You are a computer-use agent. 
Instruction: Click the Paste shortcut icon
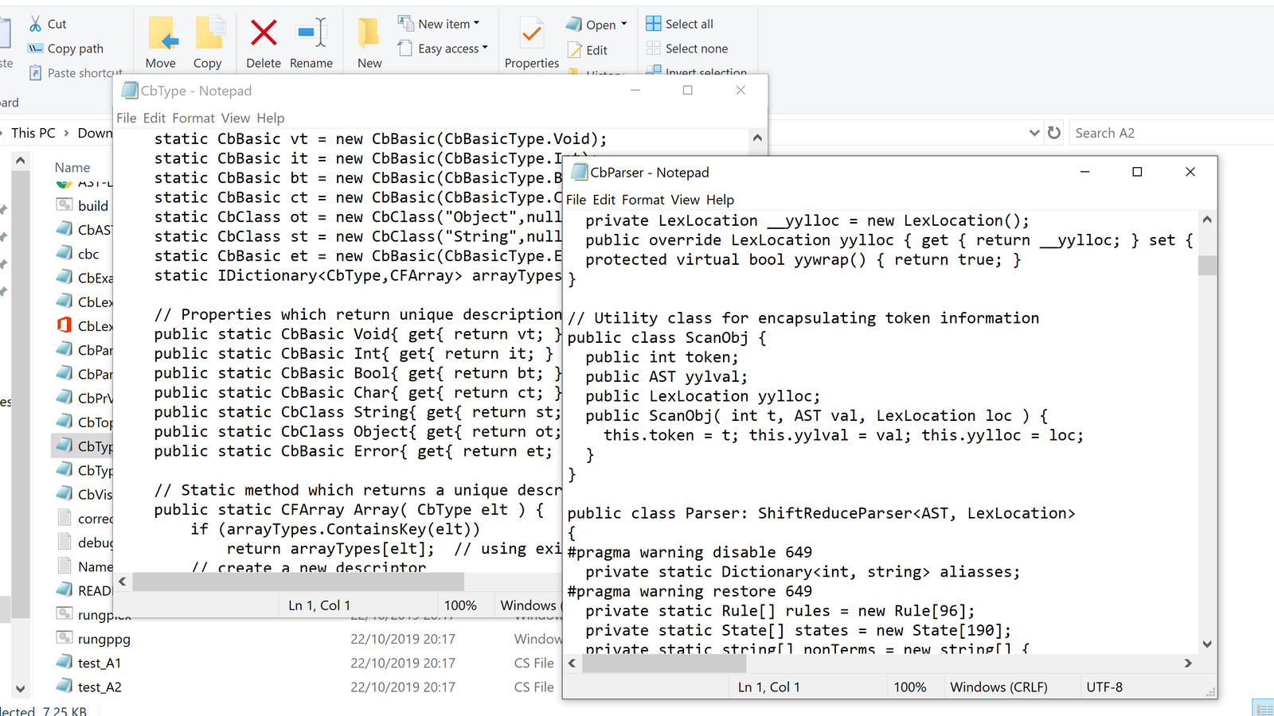[36, 72]
